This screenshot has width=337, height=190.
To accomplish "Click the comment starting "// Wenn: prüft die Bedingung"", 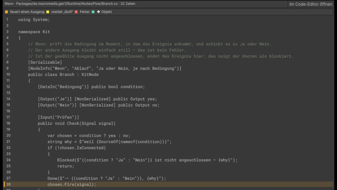I will pyautogui.click(x=150, y=44).
